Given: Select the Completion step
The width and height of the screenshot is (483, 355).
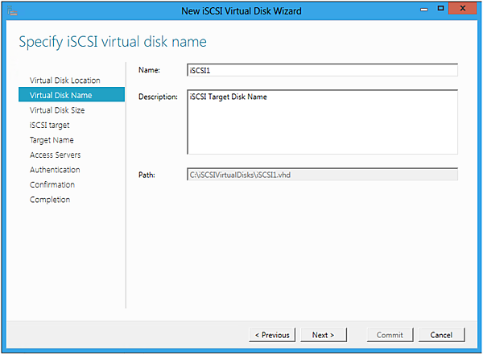Looking at the screenshot, I should pos(50,200).
